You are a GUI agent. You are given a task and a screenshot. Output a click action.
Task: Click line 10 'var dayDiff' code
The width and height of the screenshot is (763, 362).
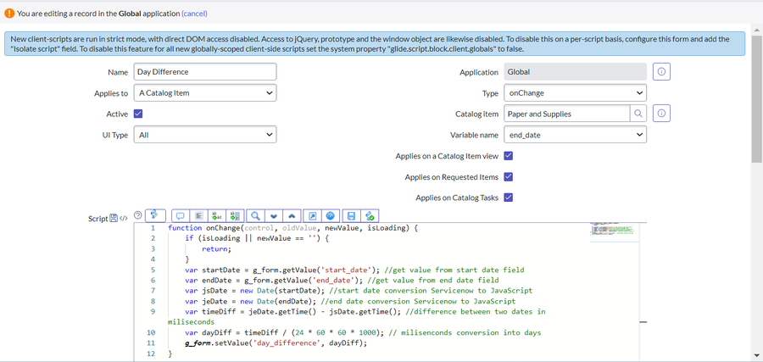click(x=363, y=333)
